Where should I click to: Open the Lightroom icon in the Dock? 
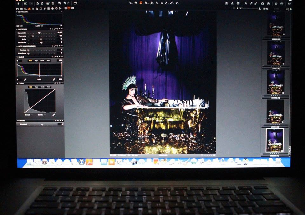click(119, 162)
